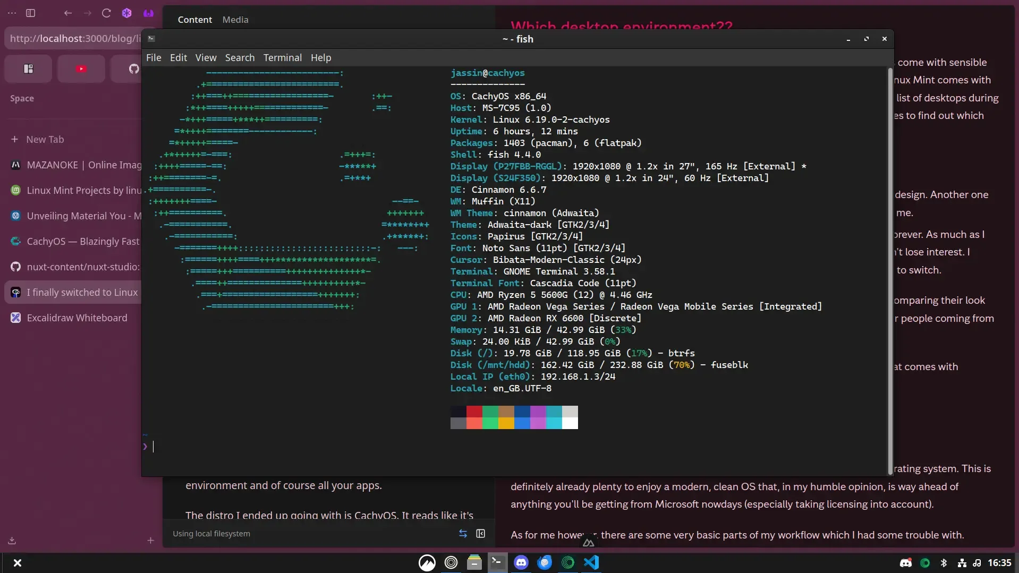The image size is (1019, 573).
Task: Expand the terminal View menu
Action: pos(206,57)
